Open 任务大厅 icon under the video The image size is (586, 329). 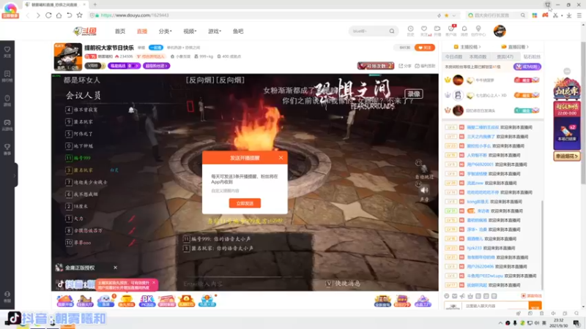pyautogui.click(x=85, y=300)
